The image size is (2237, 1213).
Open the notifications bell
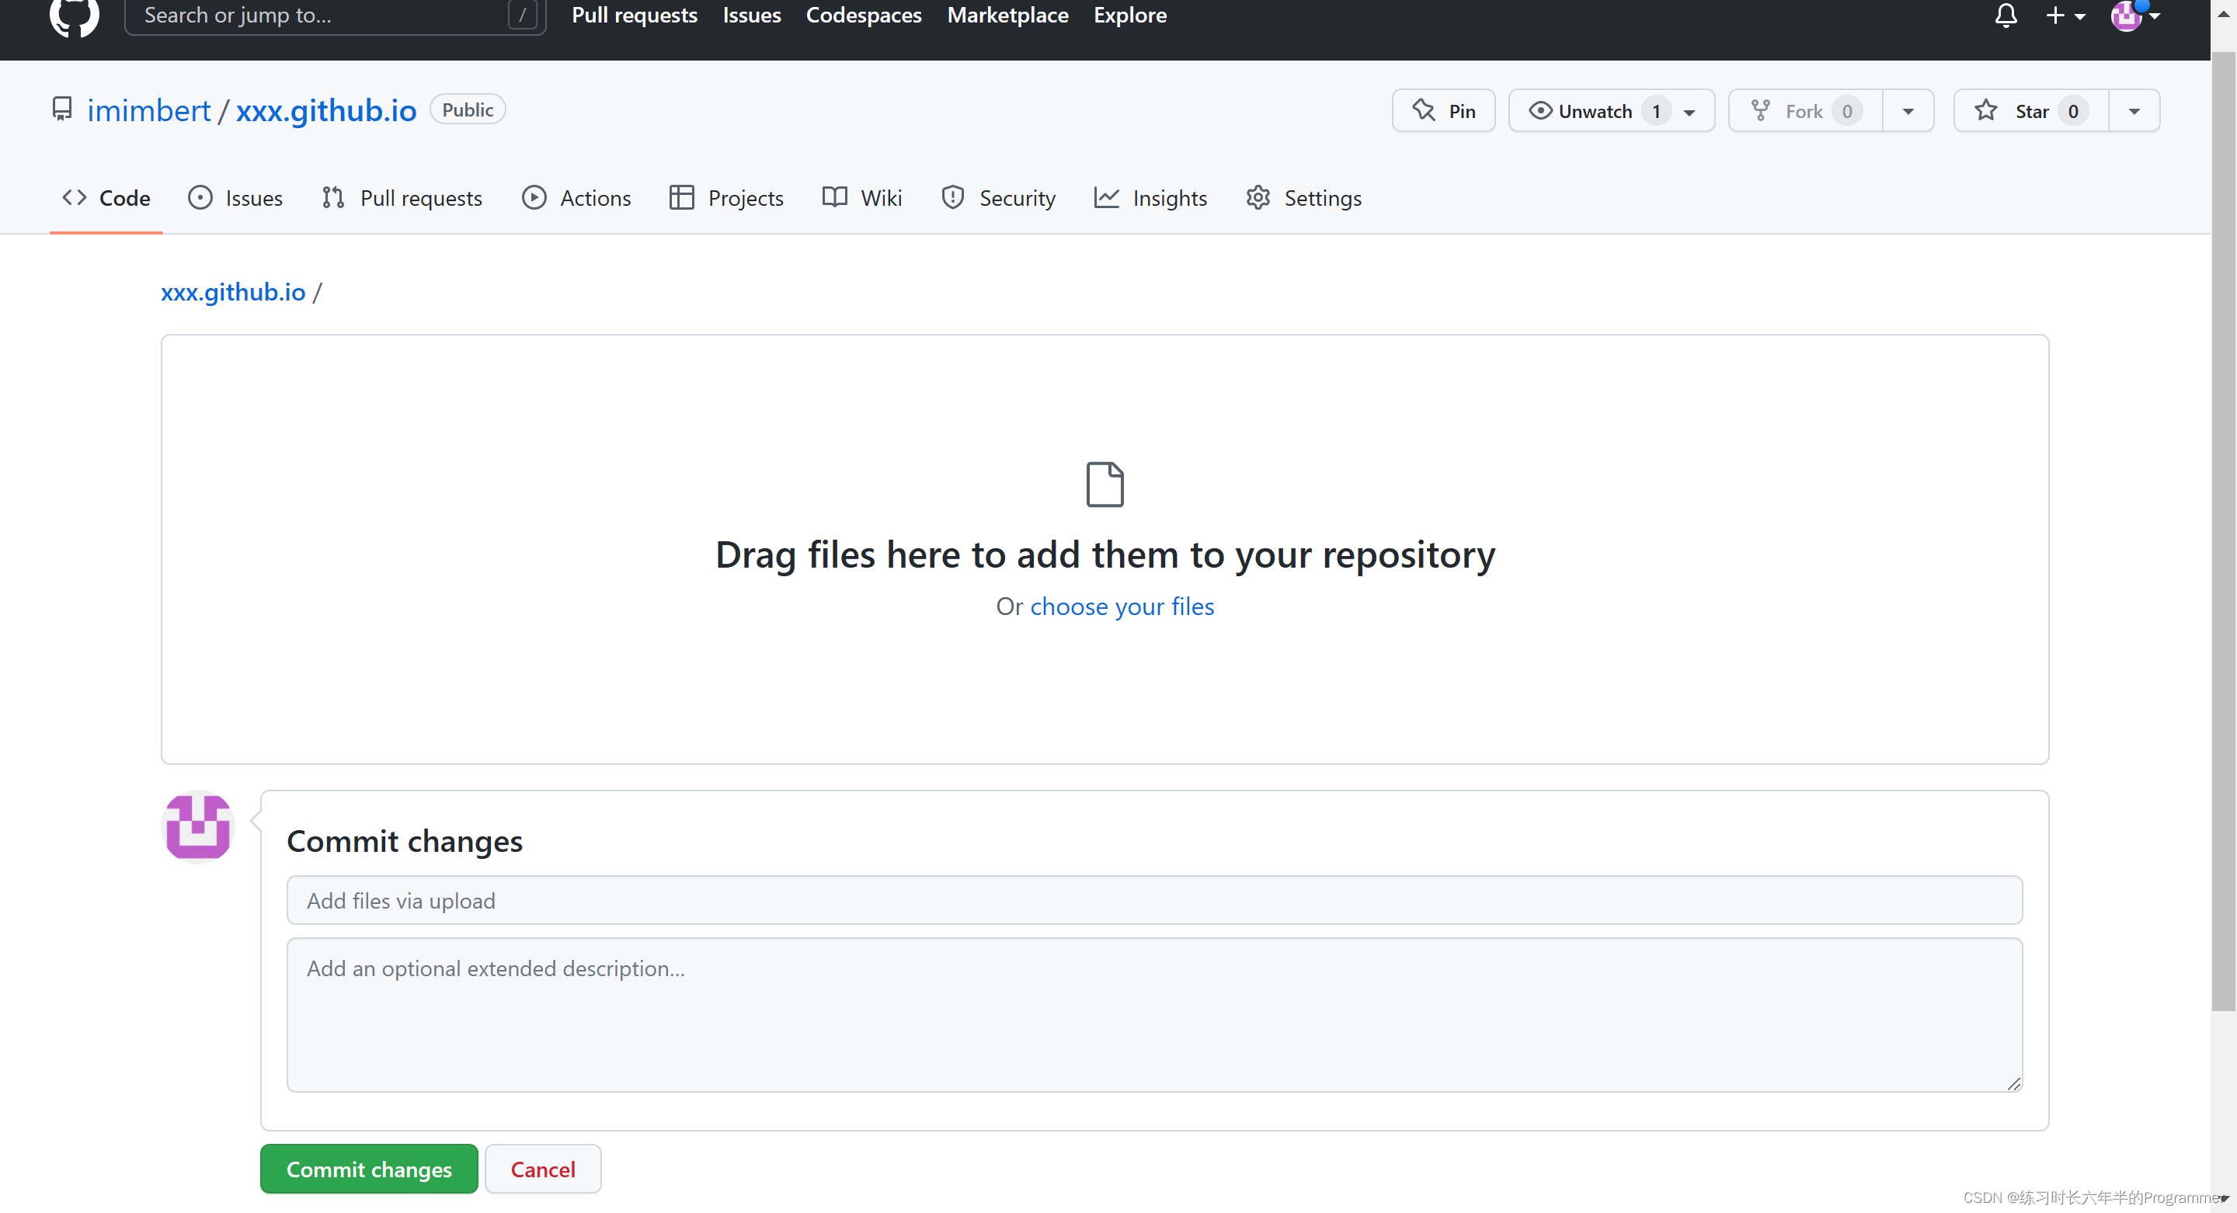click(2005, 16)
